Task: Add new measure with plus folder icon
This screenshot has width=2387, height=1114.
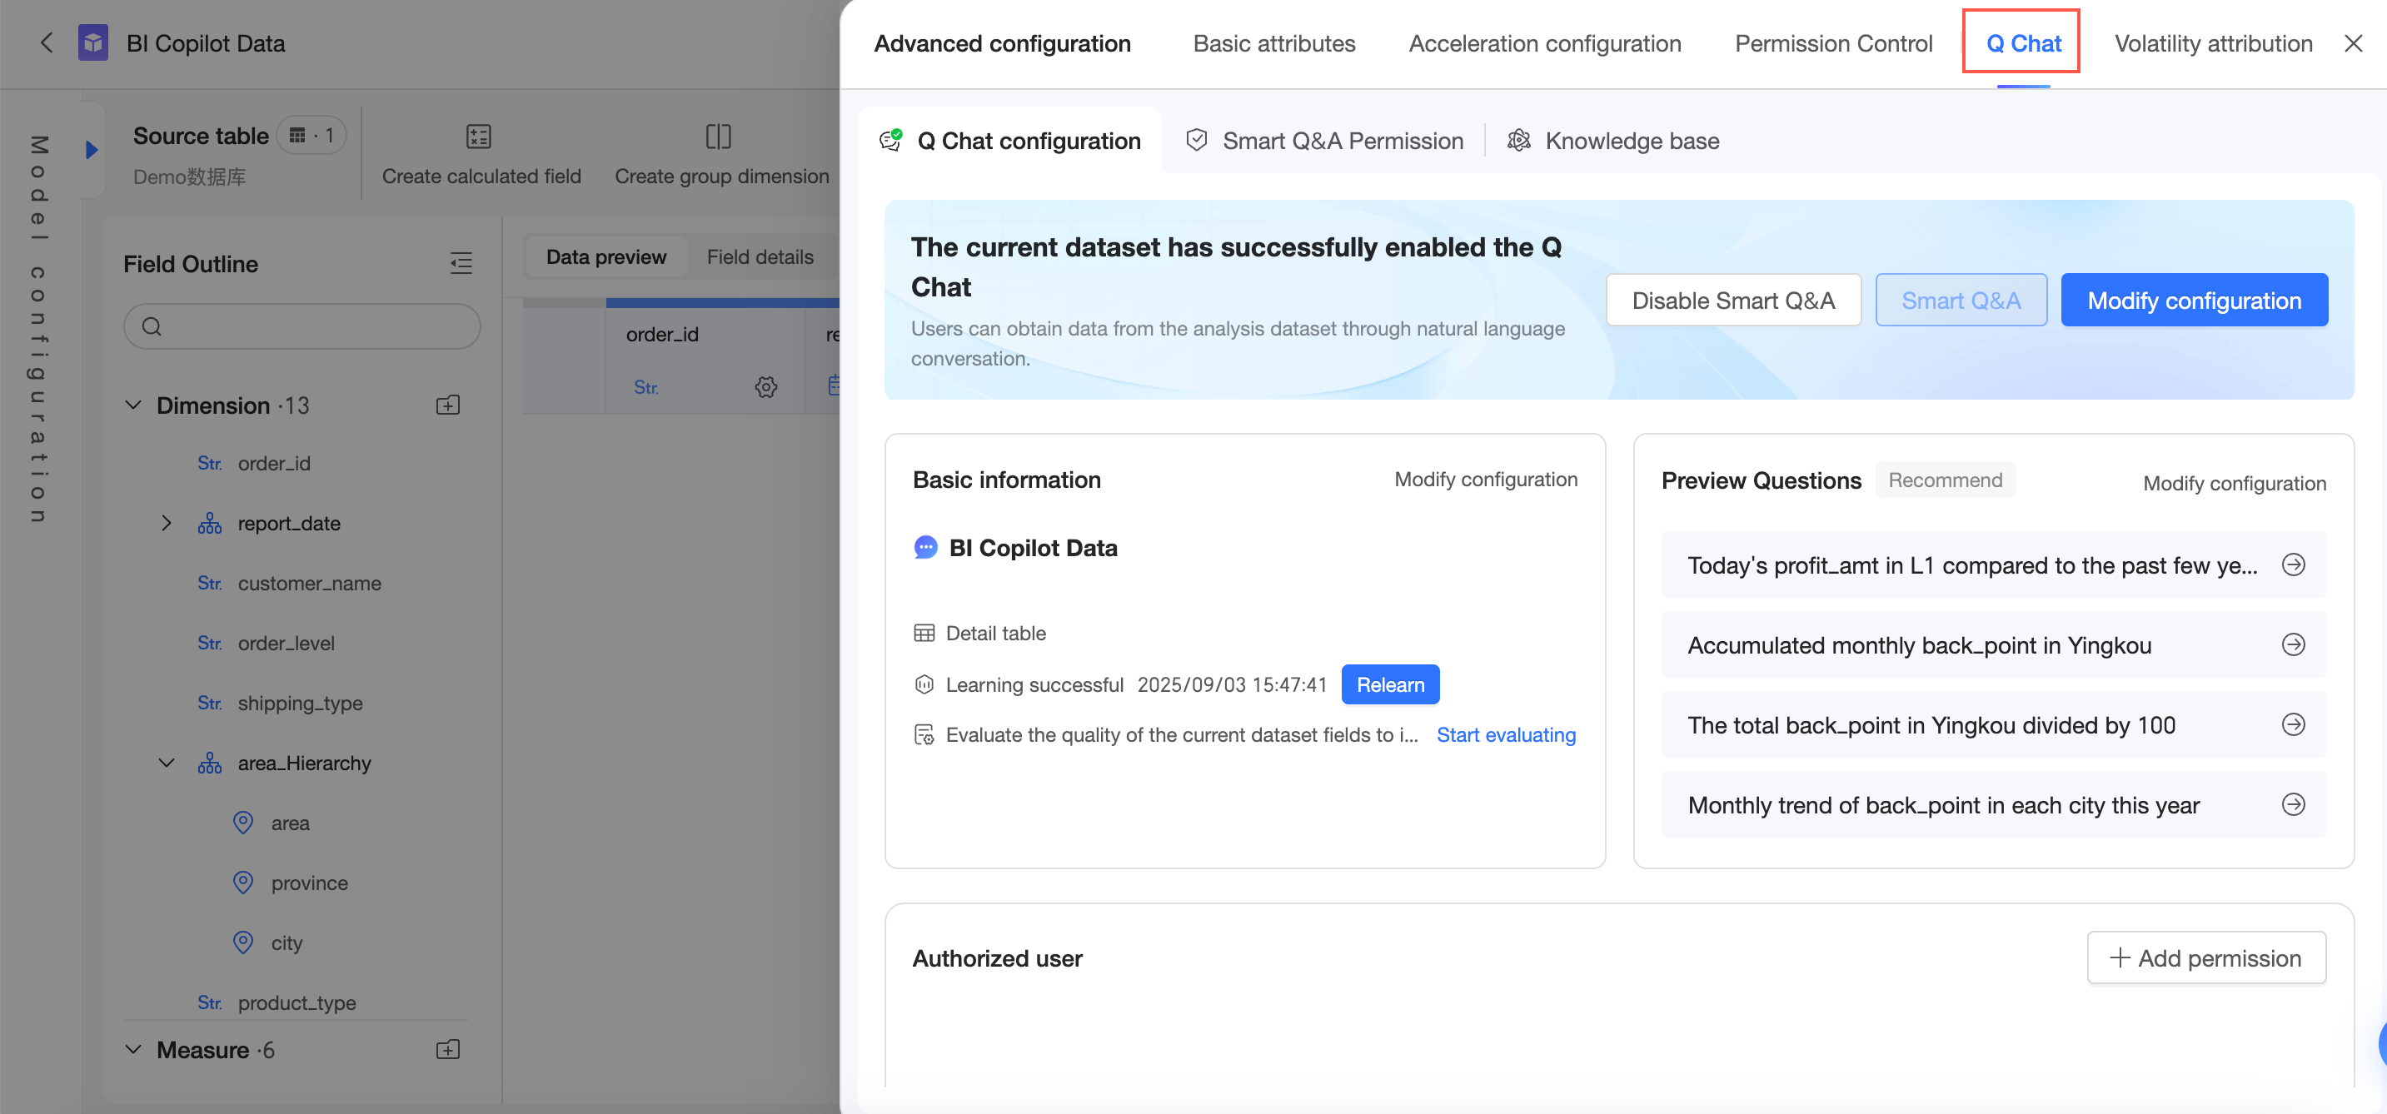Action: (x=447, y=1049)
